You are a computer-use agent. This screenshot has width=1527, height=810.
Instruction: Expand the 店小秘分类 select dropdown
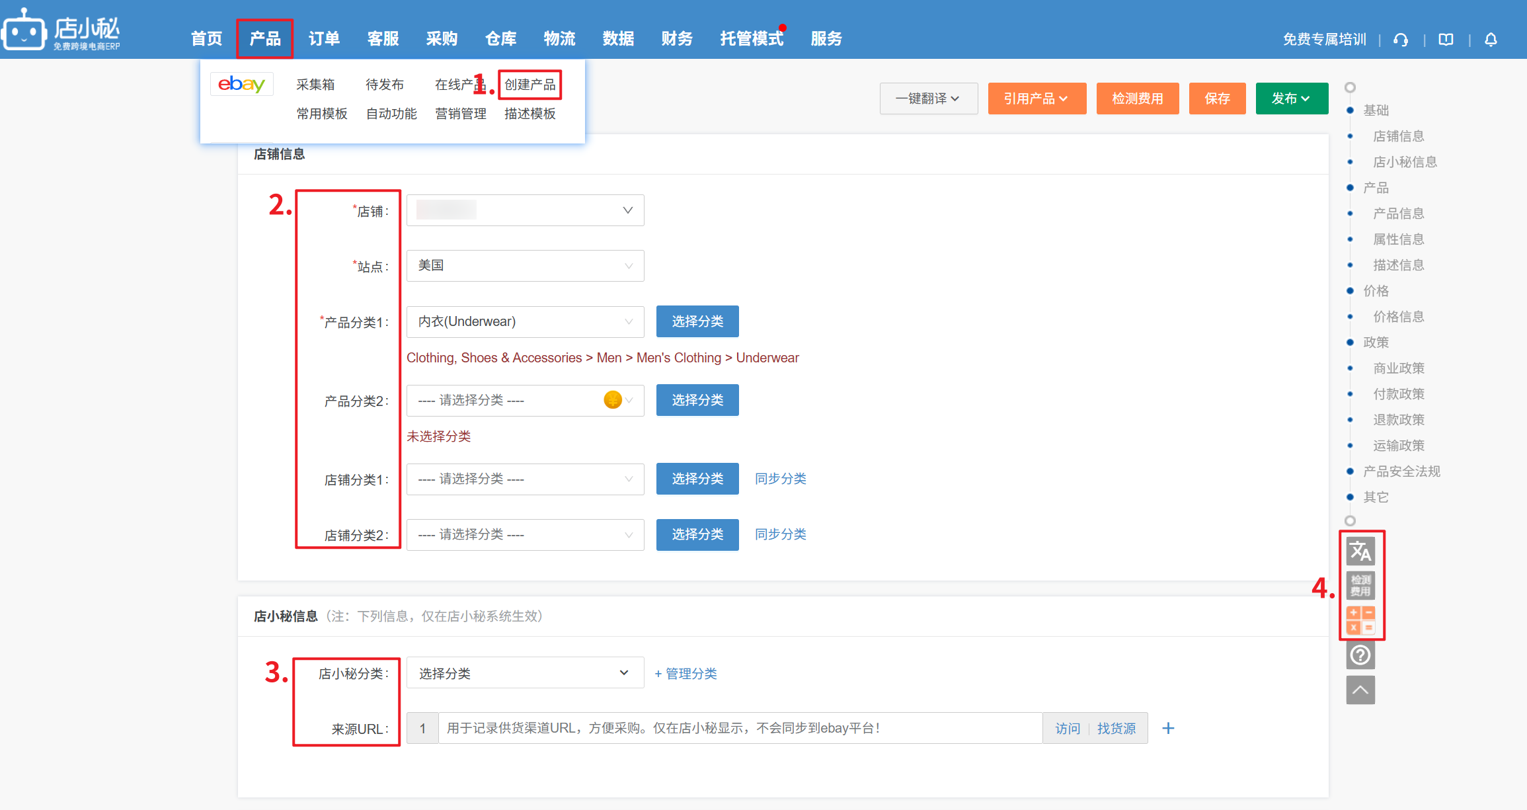pos(525,673)
